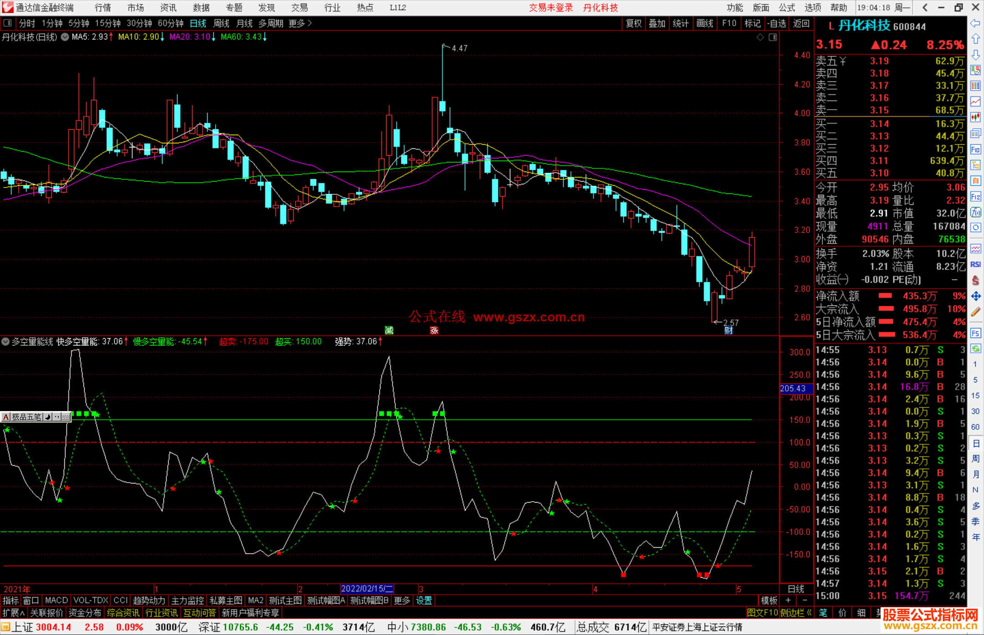Open 模板 template selector

click(769, 600)
